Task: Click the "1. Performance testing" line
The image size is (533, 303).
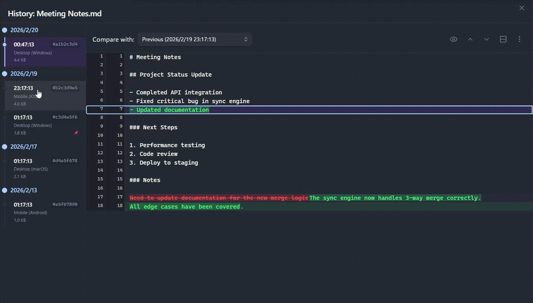Action: tap(167, 145)
